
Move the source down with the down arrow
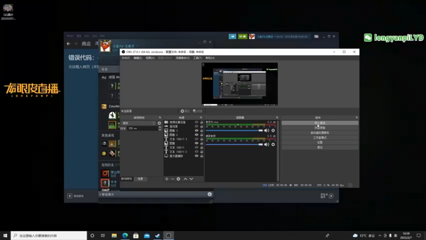[x=191, y=179]
